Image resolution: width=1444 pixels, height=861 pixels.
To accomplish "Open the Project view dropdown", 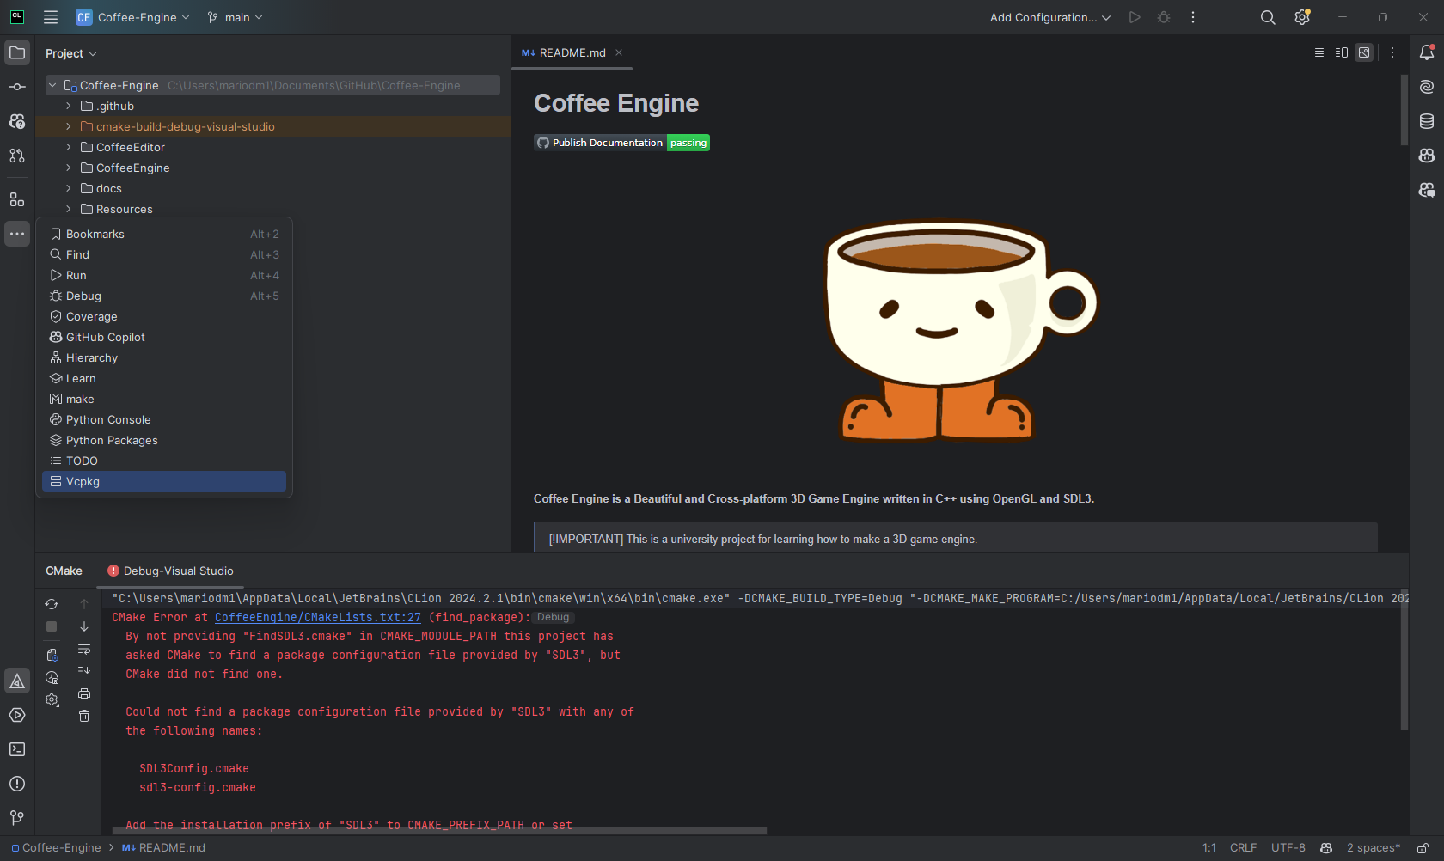I will tap(70, 53).
